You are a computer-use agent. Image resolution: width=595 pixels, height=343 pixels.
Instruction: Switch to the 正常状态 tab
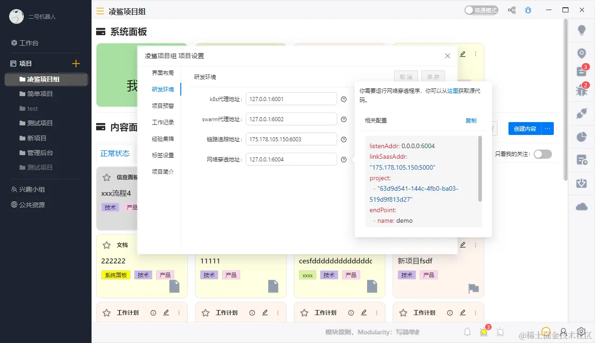pyautogui.click(x=115, y=153)
